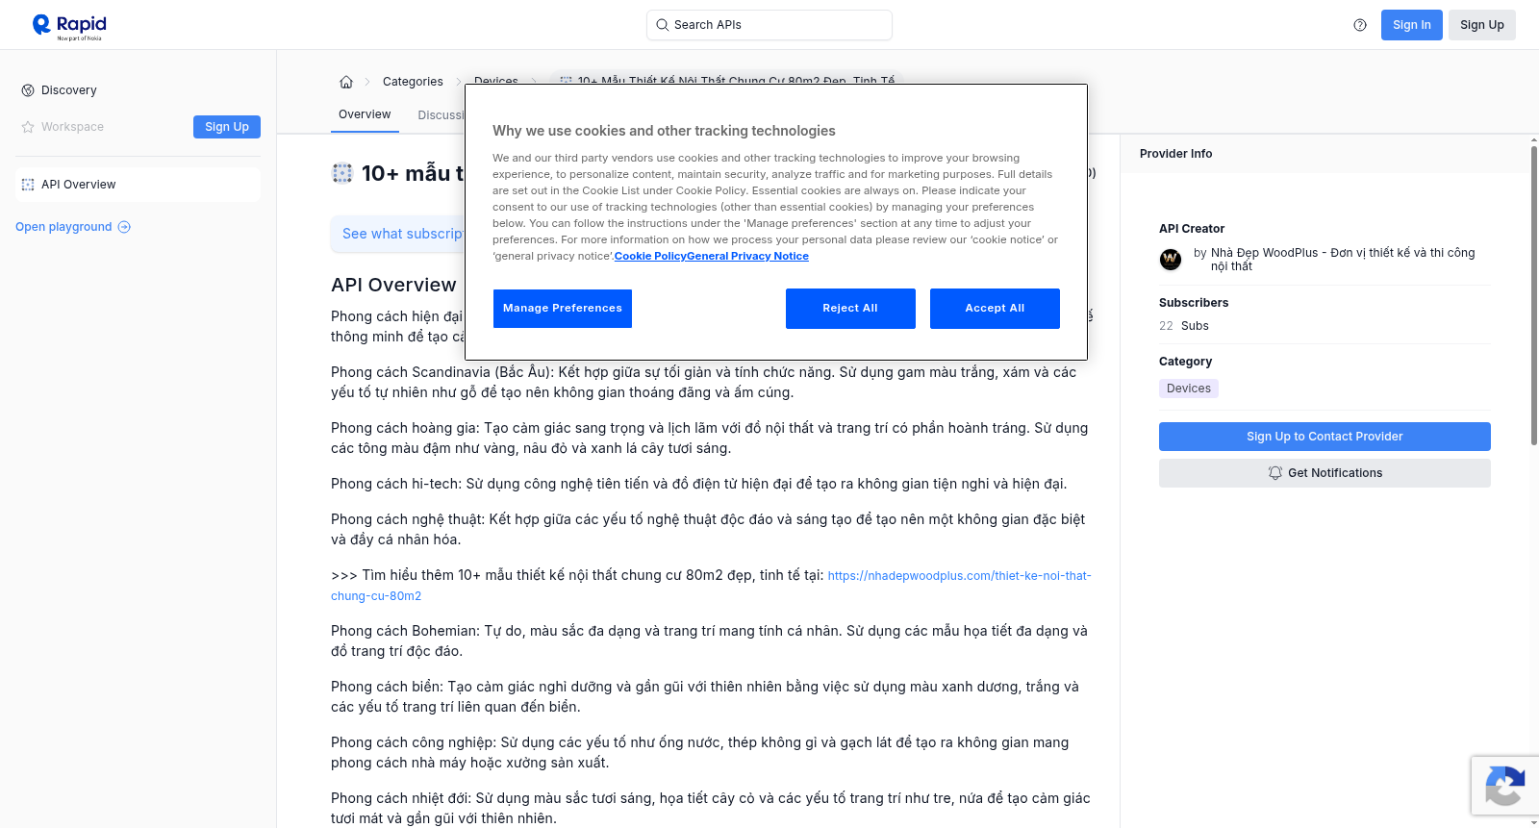Open Workspace in the sidebar
The image size is (1539, 828).
click(x=72, y=127)
